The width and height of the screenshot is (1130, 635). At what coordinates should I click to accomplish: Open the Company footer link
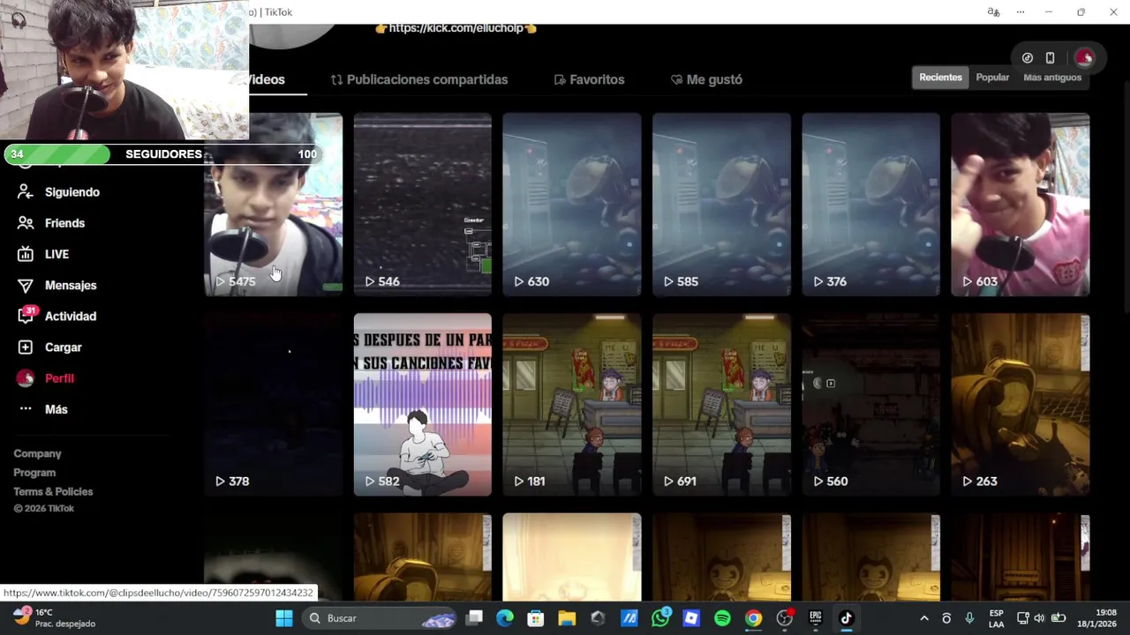[x=37, y=453]
